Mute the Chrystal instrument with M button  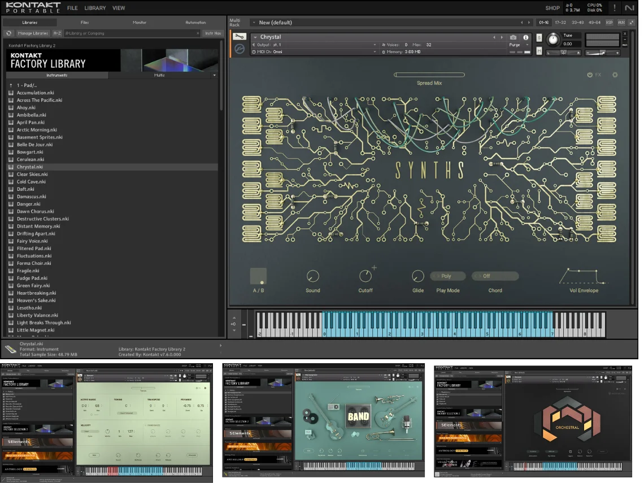[x=539, y=51]
